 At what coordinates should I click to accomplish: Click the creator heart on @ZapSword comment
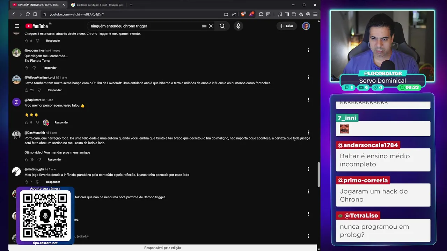(x=46, y=122)
